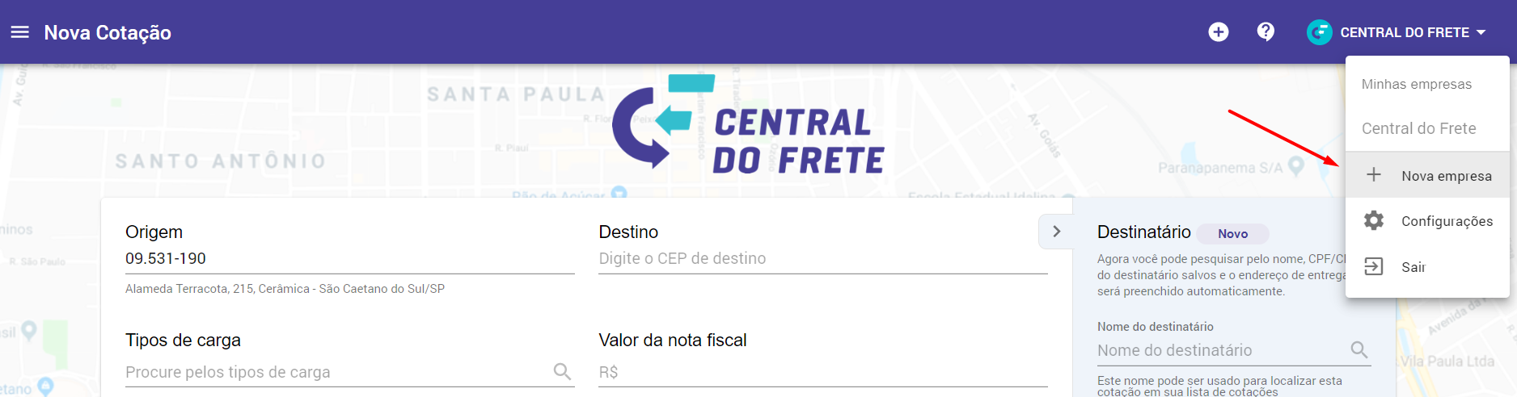
Task: Click the gear icon beside Configurações
Action: (x=1374, y=220)
